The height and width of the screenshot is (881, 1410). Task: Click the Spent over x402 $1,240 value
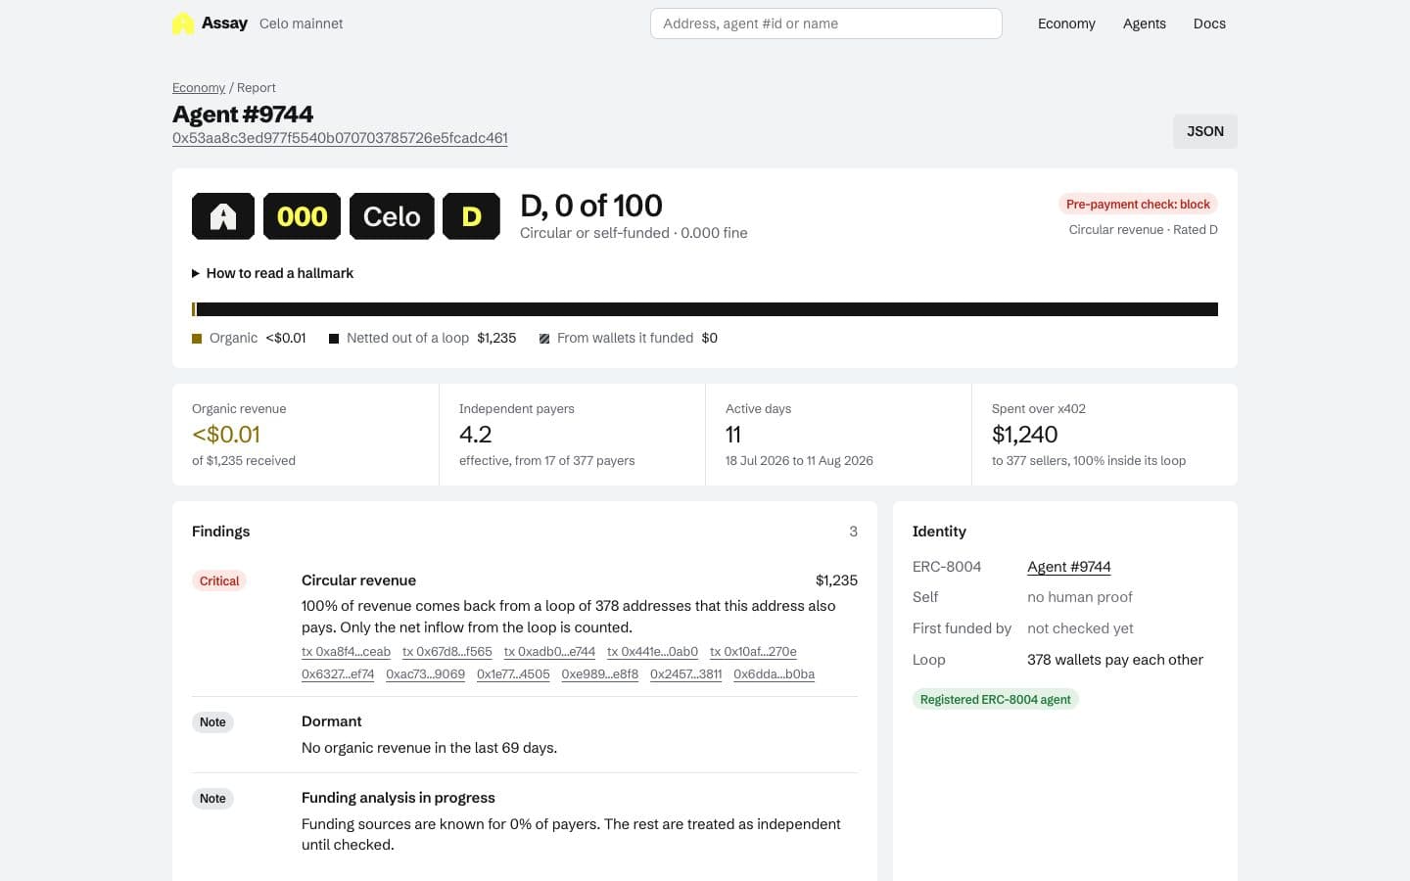(1025, 435)
